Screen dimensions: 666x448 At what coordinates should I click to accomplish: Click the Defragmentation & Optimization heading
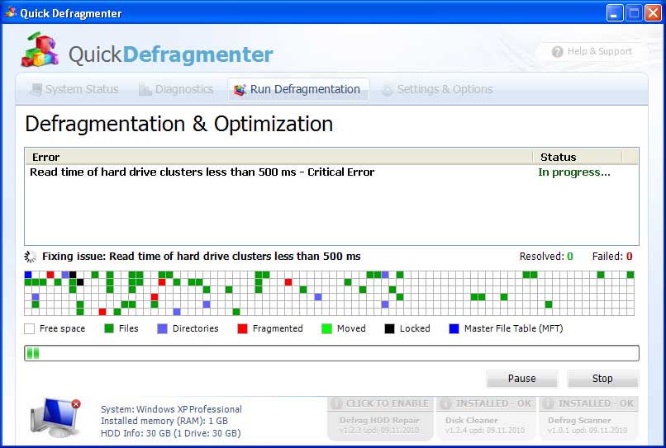click(x=178, y=124)
